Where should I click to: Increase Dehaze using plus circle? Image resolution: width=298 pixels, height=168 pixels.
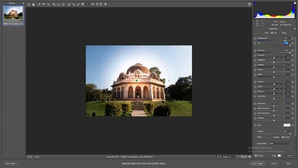click(x=293, y=91)
